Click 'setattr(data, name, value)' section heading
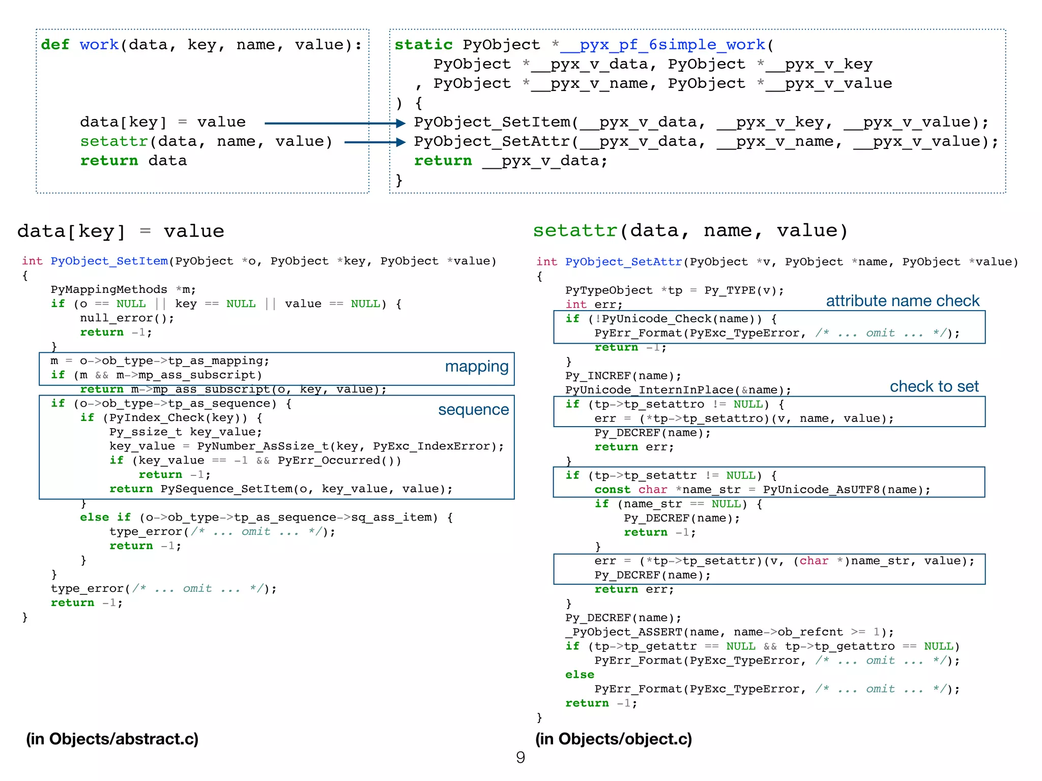 (x=690, y=231)
